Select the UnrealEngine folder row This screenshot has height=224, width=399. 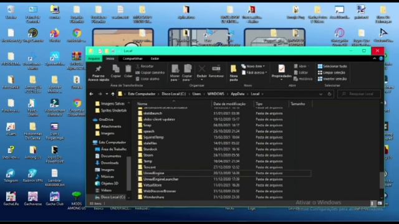pos(224,173)
